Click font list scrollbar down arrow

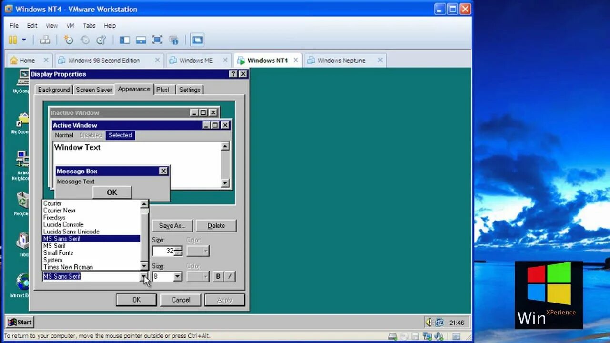(144, 266)
